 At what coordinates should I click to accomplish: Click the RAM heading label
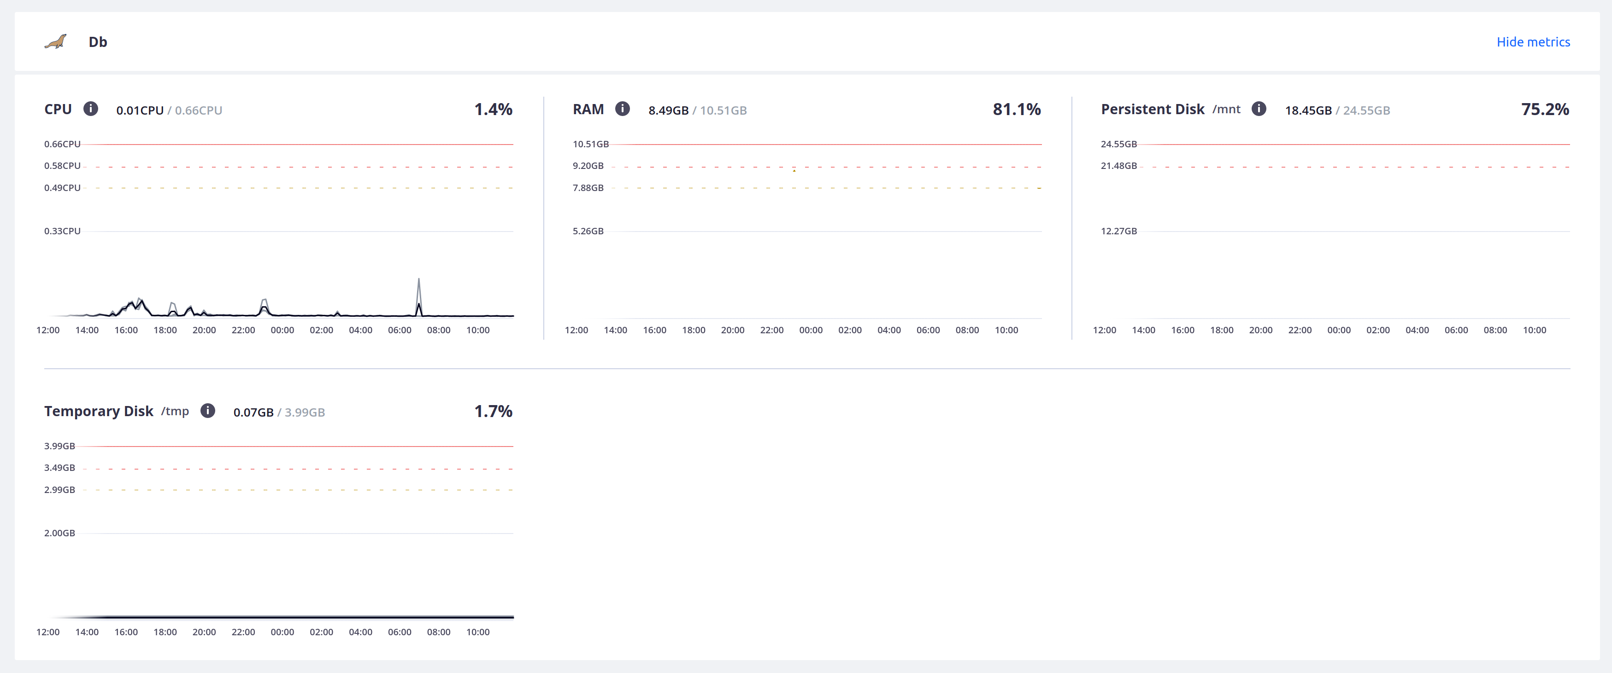tap(588, 110)
